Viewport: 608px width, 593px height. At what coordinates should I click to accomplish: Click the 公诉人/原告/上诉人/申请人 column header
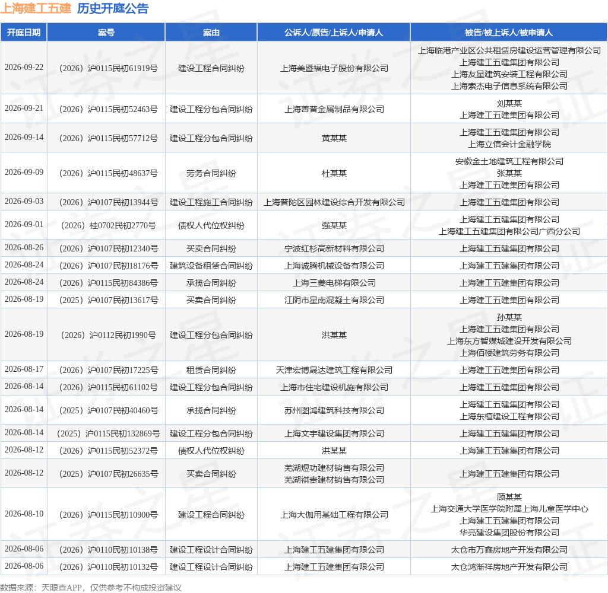[x=334, y=33]
